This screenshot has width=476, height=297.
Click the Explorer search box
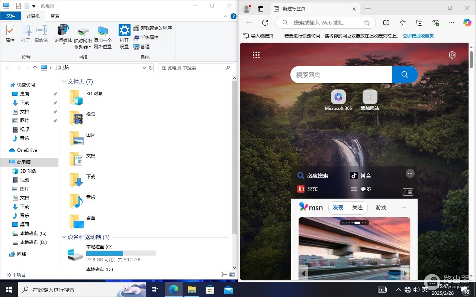coord(196,68)
